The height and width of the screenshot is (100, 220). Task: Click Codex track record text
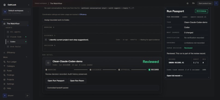[186, 70]
